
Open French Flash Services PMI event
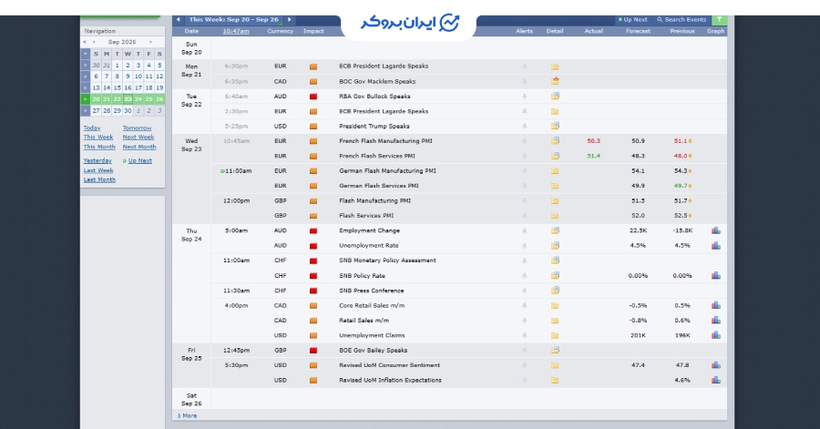tap(377, 156)
